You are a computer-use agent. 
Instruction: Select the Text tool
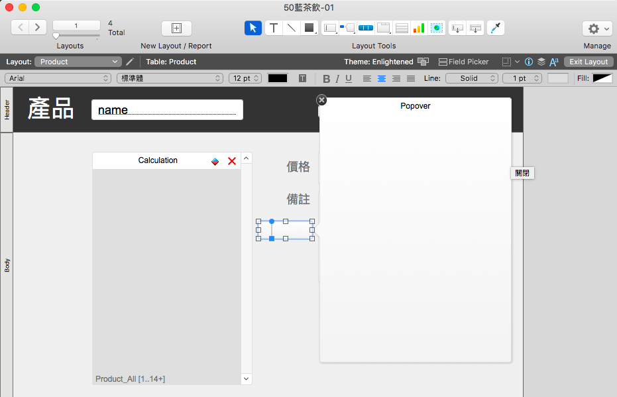click(274, 28)
